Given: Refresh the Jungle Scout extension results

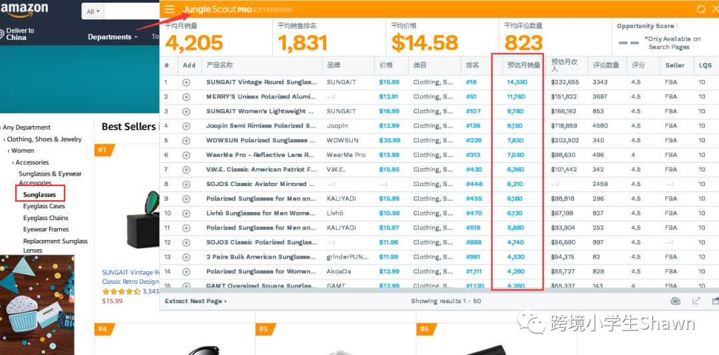Looking at the screenshot, I should click(x=700, y=9).
